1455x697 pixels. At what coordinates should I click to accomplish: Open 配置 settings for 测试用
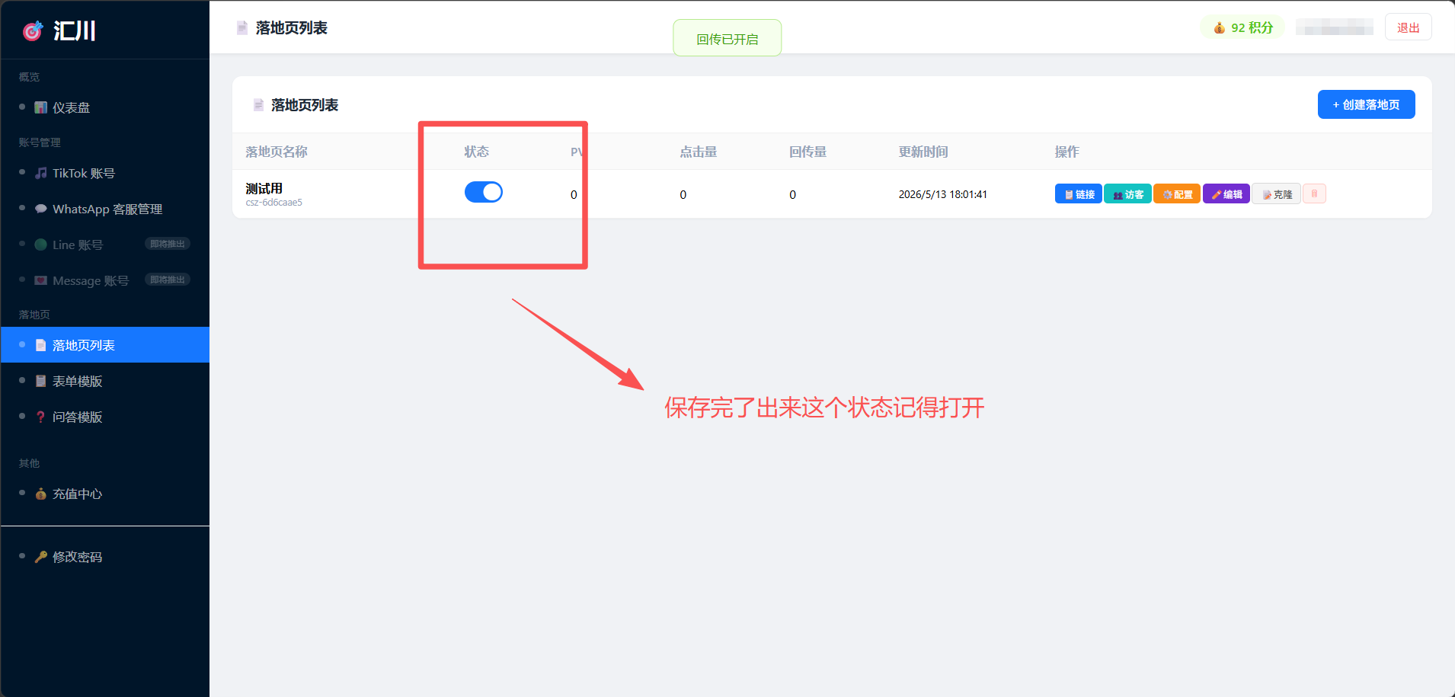[1177, 194]
